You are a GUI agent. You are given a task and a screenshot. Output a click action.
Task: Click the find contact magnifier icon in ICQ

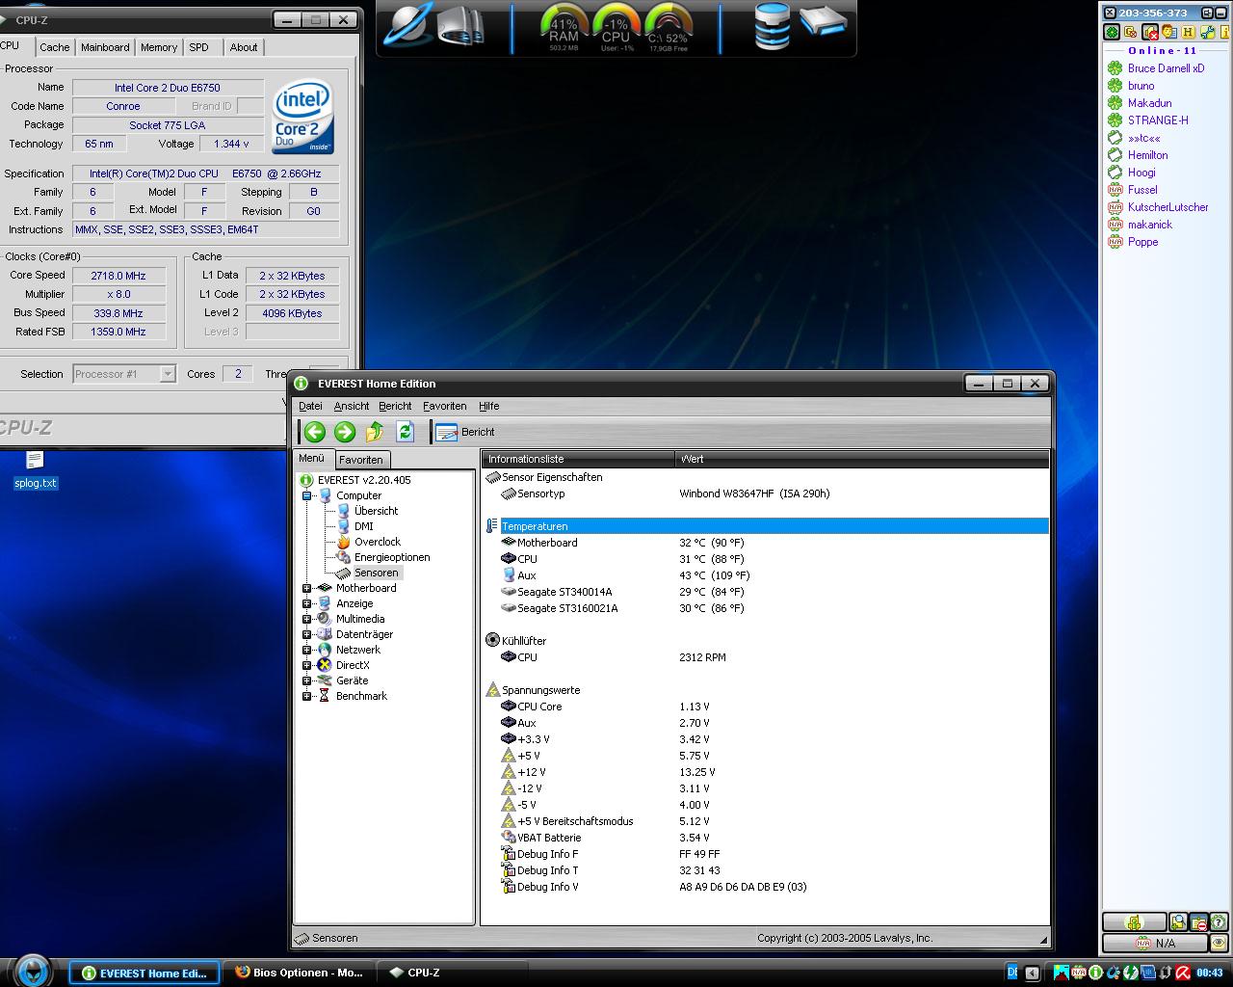coord(1178,922)
